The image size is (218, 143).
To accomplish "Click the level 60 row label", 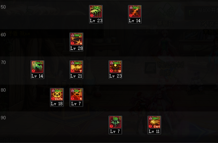I will (3, 35).
